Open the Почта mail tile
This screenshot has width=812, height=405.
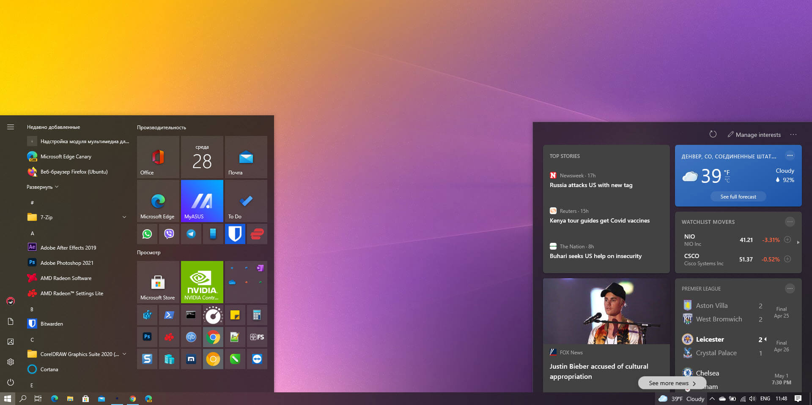click(246, 157)
